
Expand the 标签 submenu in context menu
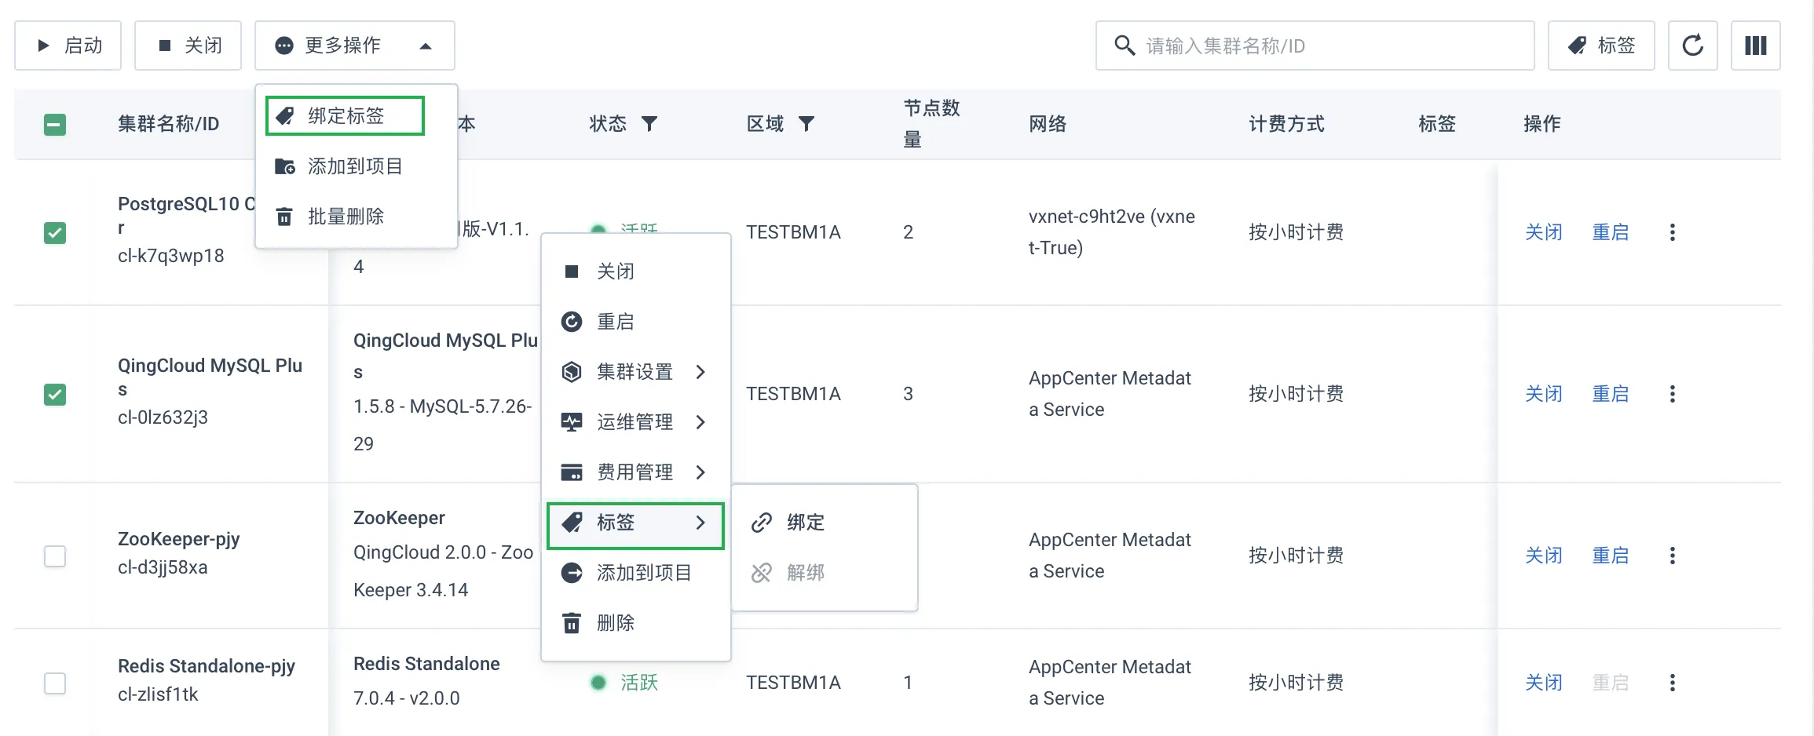[x=635, y=523]
